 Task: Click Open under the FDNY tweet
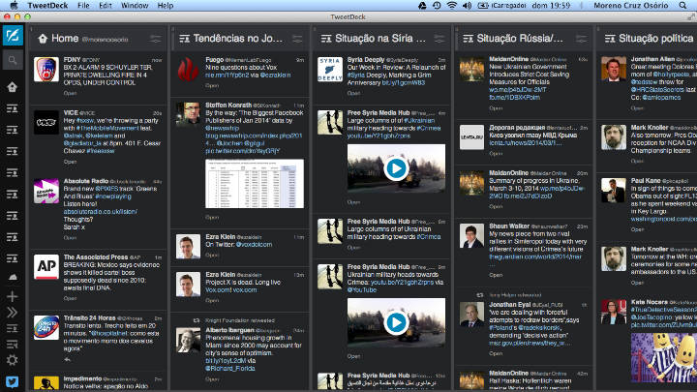(70, 93)
